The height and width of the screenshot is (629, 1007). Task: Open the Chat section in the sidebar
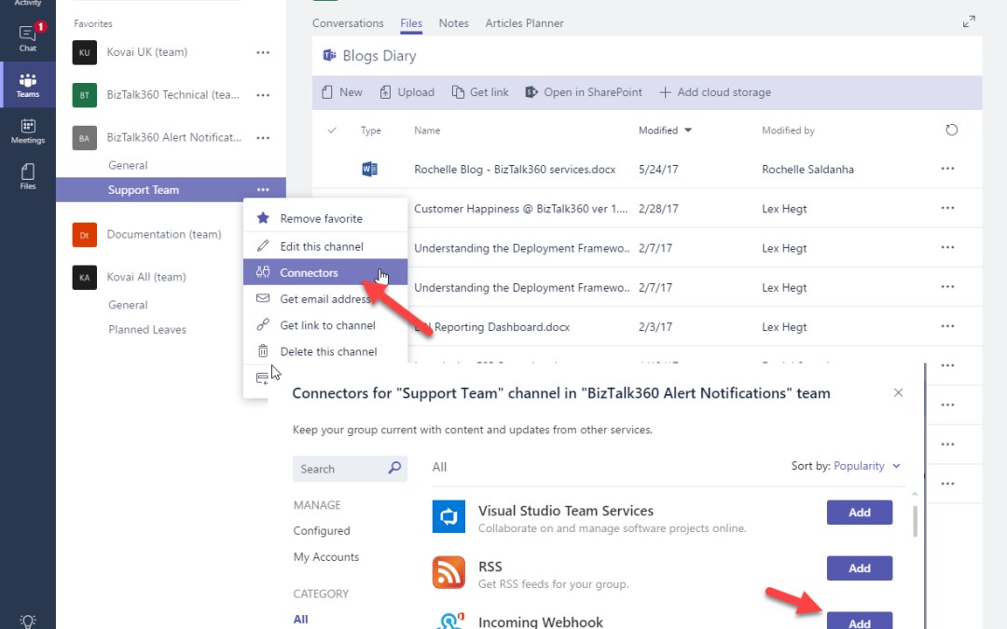click(x=28, y=38)
